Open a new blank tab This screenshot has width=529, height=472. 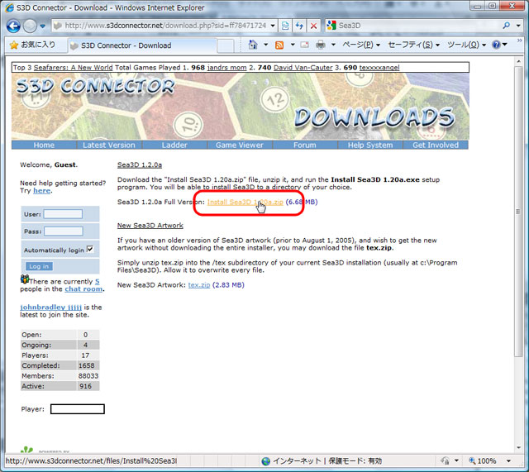pyautogui.click(x=226, y=46)
